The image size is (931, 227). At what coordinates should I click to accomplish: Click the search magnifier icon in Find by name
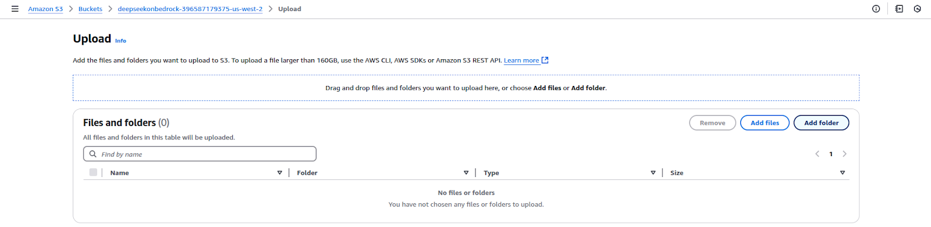[93, 154]
